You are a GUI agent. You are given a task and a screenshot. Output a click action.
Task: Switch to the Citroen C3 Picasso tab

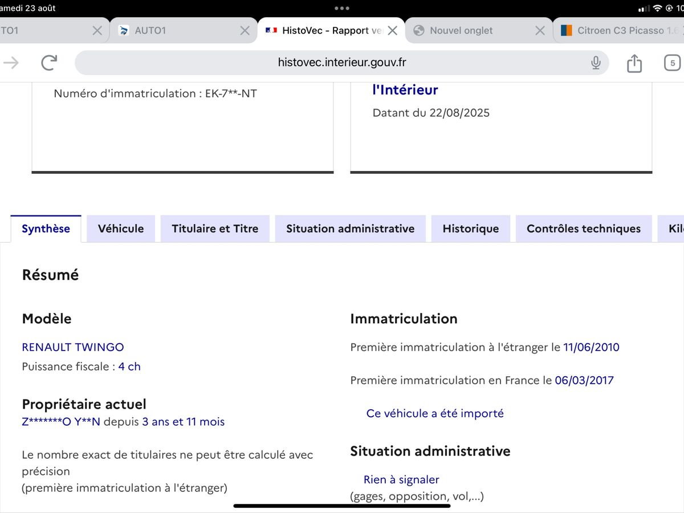620,31
